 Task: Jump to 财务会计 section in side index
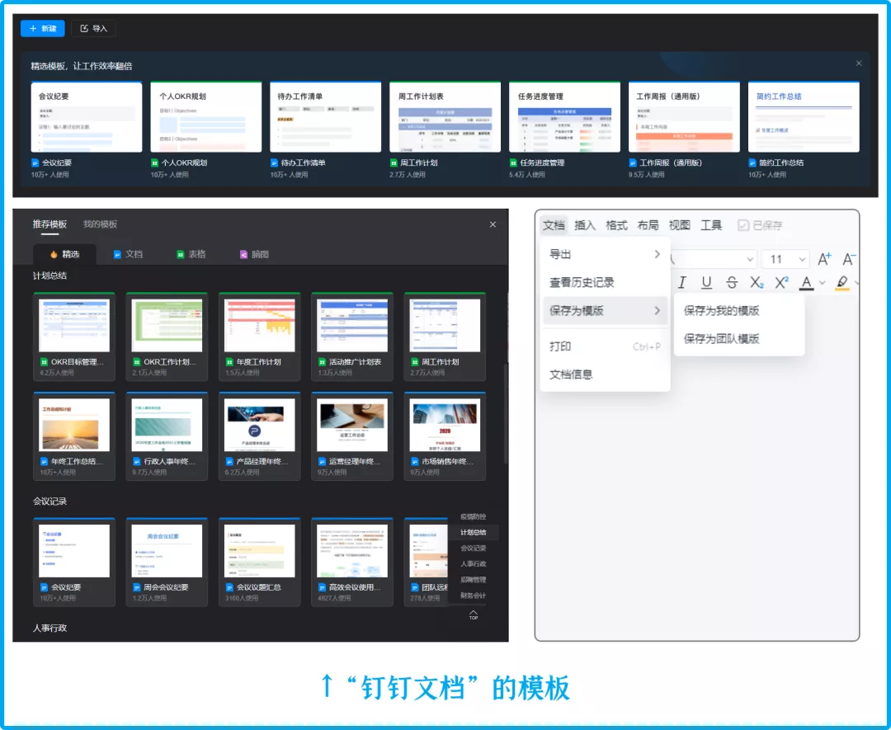(474, 596)
